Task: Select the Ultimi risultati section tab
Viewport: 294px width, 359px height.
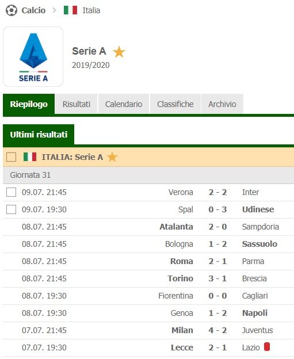Action: point(39,135)
